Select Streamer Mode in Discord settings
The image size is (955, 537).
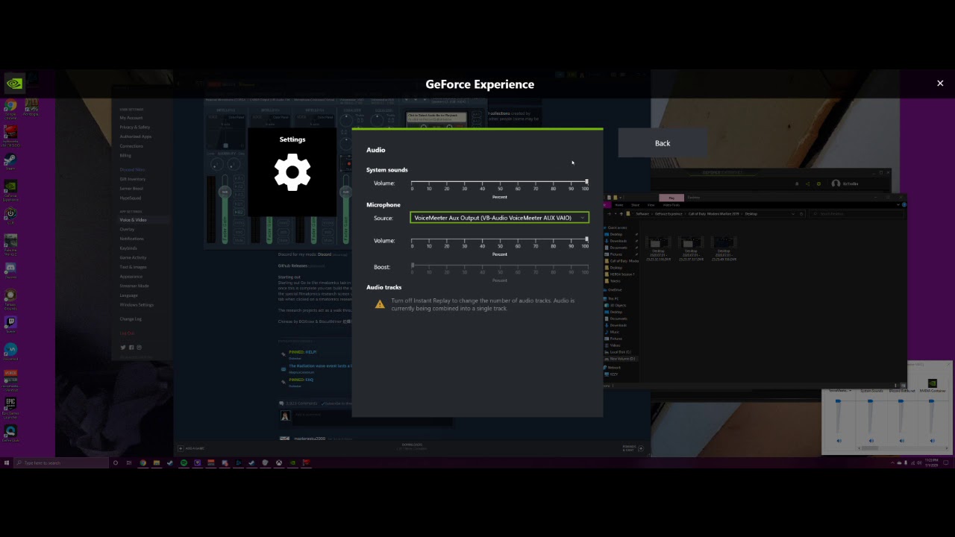point(134,286)
